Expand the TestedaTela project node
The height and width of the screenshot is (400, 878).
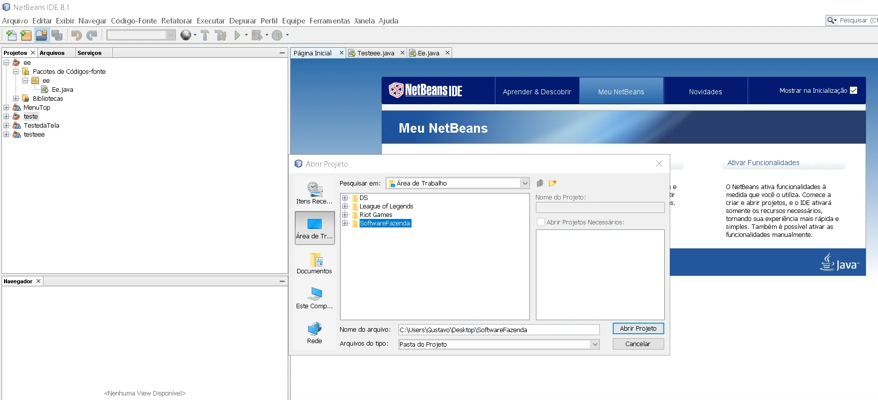[x=6, y=126]
